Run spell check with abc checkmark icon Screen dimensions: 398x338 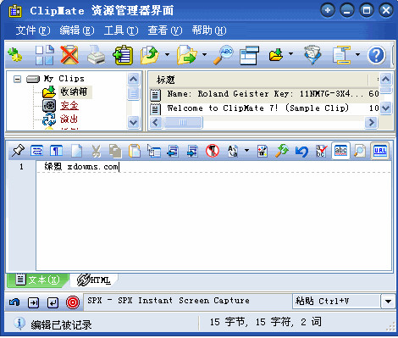tap(322, 151)
